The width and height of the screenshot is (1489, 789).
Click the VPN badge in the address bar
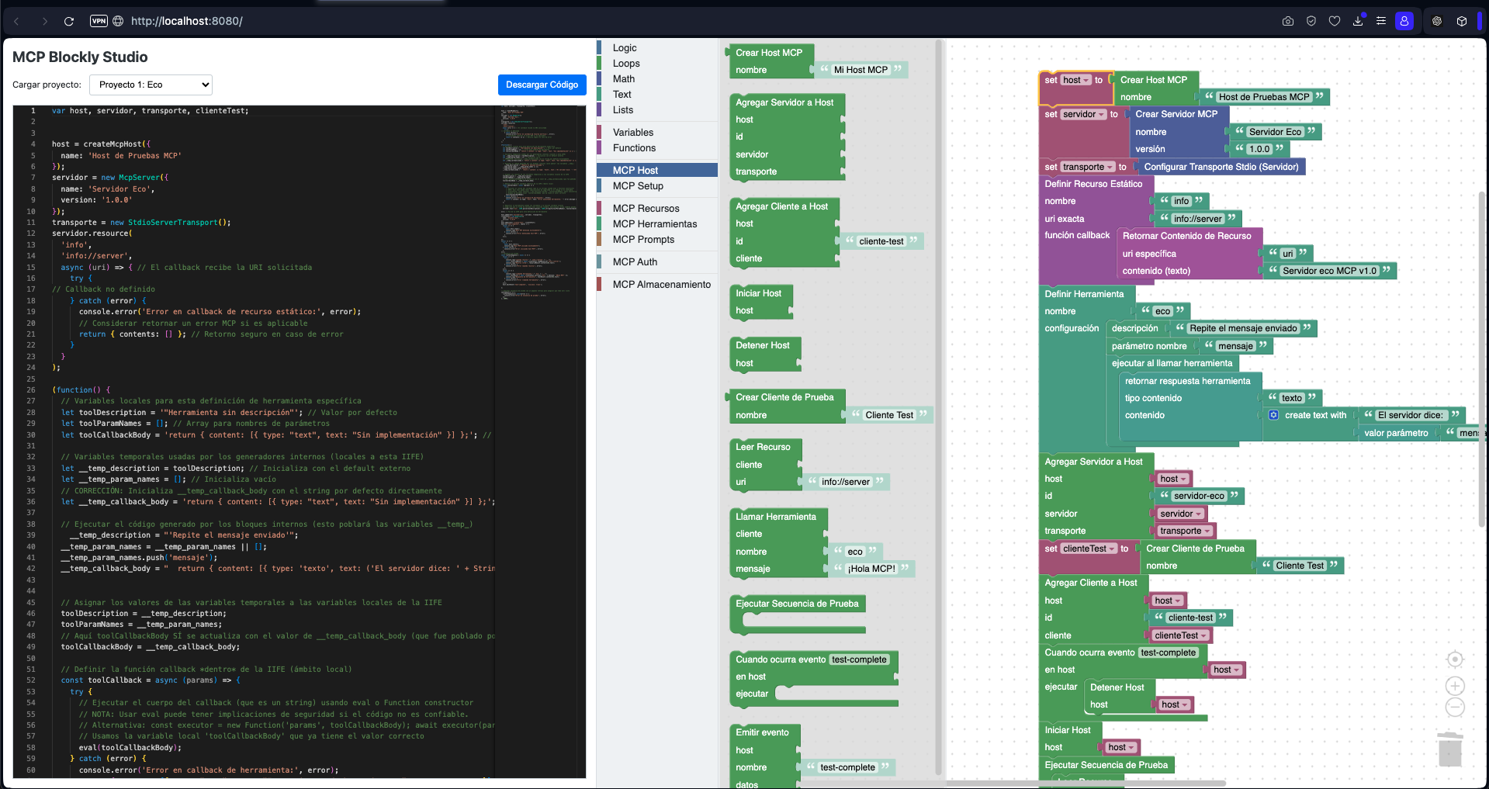(x=99, y=21)
